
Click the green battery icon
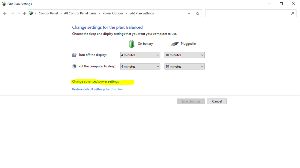pos(132,44)
